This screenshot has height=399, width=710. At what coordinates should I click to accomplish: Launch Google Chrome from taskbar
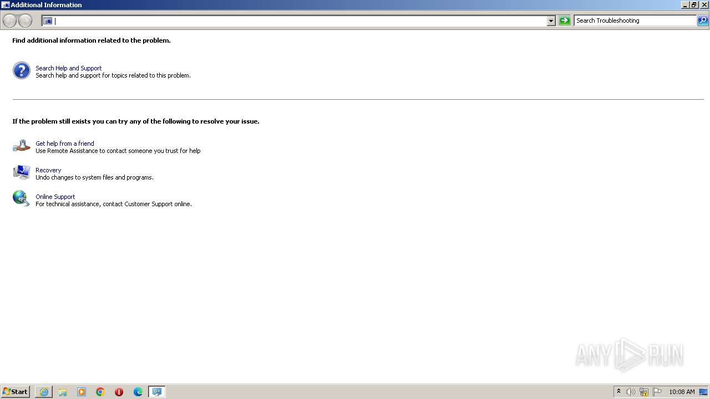(100, 392)
